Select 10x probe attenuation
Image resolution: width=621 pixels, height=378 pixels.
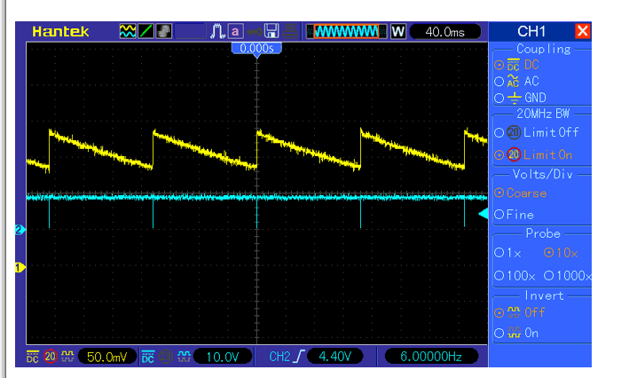561,253
